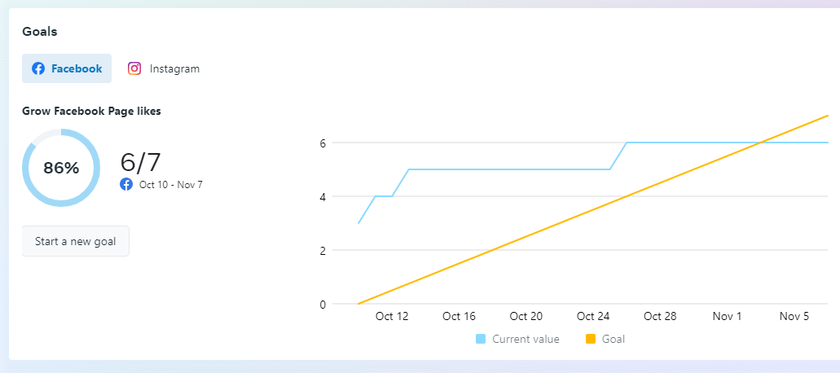Click the Oct 20 x-axis label

click(x=526, y=317)
